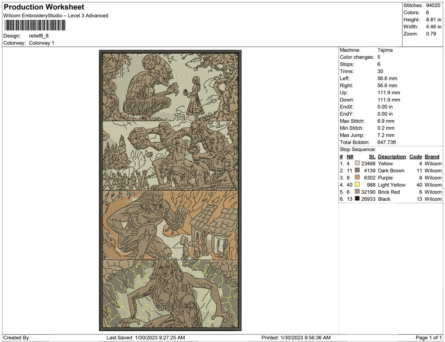
Task: Click the 'Stop Sequence:' label
Action: pos(358,149)
